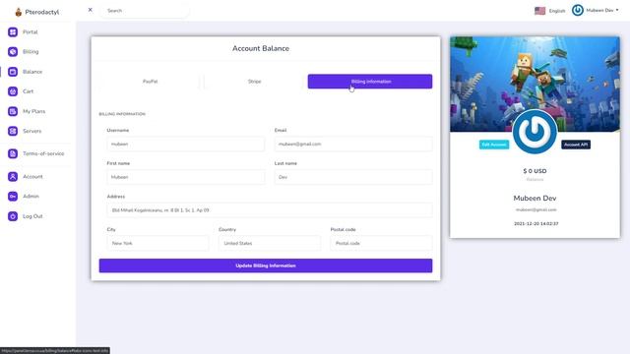Click the Balance sidebar icon
Viewport: 630px width, 354px height.
tap(13, 72)
